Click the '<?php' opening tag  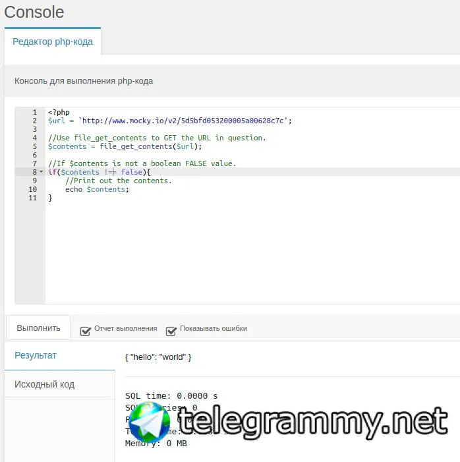pos(59,112)
